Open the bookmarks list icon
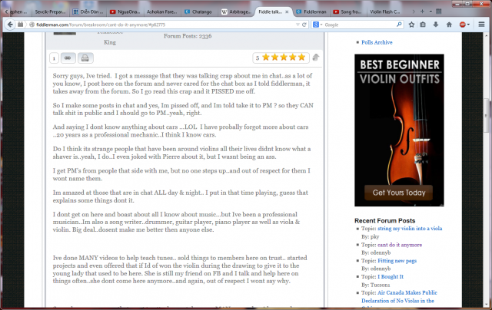This screenshot has width=492, height=310. click(423, 25)
